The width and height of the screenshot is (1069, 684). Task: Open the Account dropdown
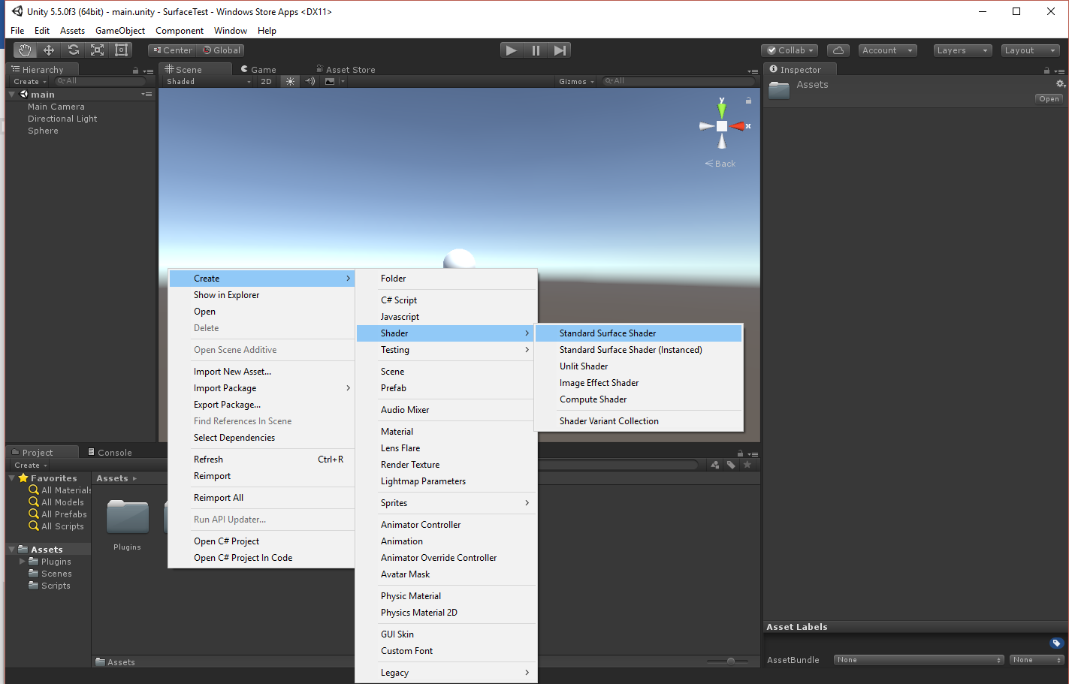tap(888, 50)
